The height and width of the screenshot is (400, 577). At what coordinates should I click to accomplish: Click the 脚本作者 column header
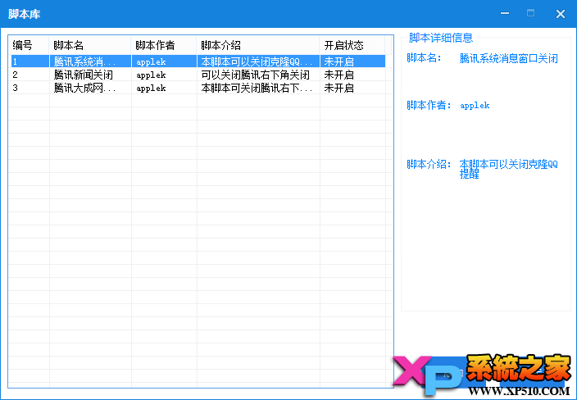tap(164, 45)
